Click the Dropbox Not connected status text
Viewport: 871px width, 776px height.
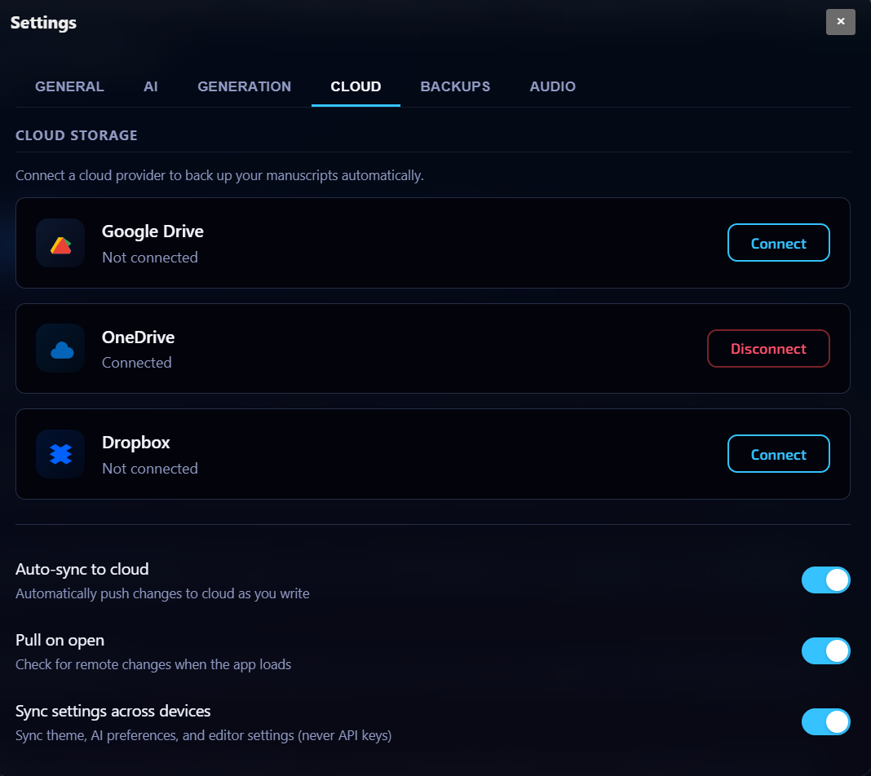pyautogui.click(x=150, y=468)
